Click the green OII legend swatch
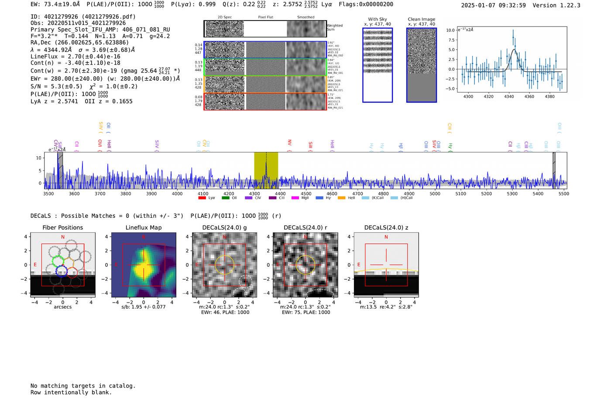Viewport: 611px width, 416px height. [x=226, y=198]
